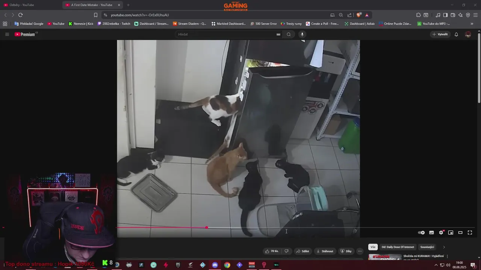Show hidden system tray icons
481x270 pixels.
tap(436, 265)
